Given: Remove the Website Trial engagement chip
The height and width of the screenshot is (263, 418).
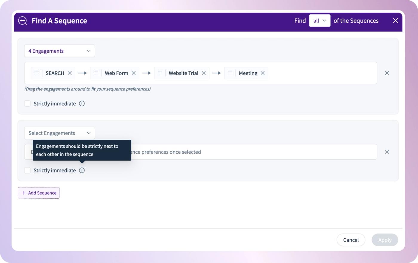Looking at the screenshot, I should [x=204, y=73].
